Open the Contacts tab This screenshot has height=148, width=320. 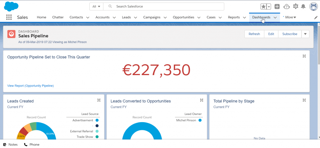76,17
